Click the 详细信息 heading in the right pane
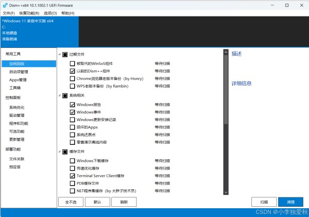The image size is (309, 217). pyautogui.click(x=242, y=84)
